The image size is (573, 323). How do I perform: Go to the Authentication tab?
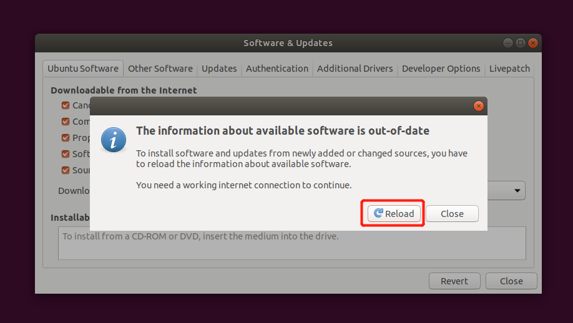pos(277,68)
